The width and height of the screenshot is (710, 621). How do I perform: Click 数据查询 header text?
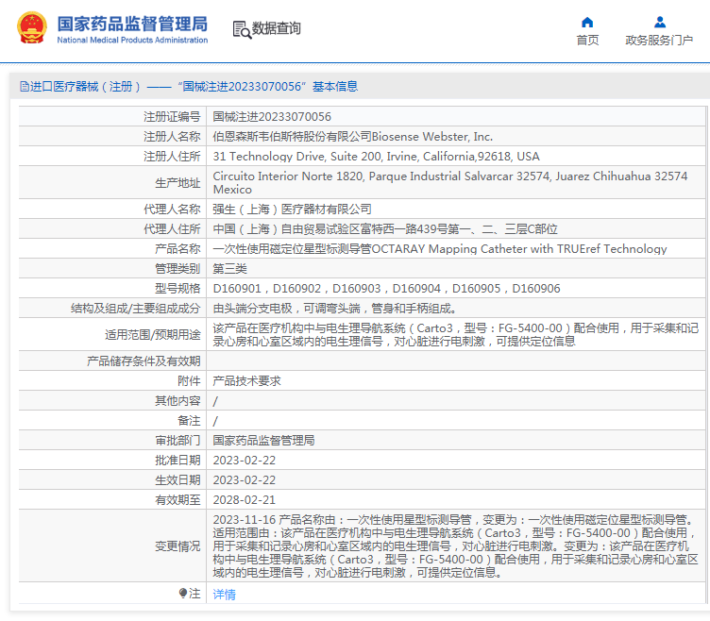pos(277,28)
